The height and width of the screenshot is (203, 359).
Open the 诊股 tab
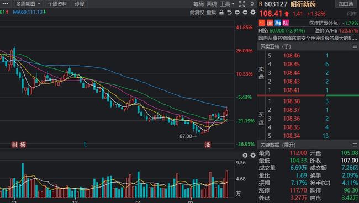80,4
